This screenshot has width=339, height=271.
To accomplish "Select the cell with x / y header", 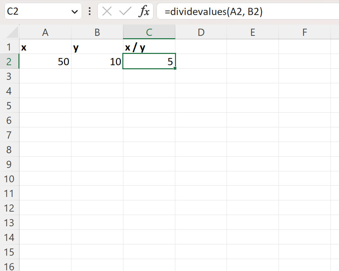I will (149, 47).
